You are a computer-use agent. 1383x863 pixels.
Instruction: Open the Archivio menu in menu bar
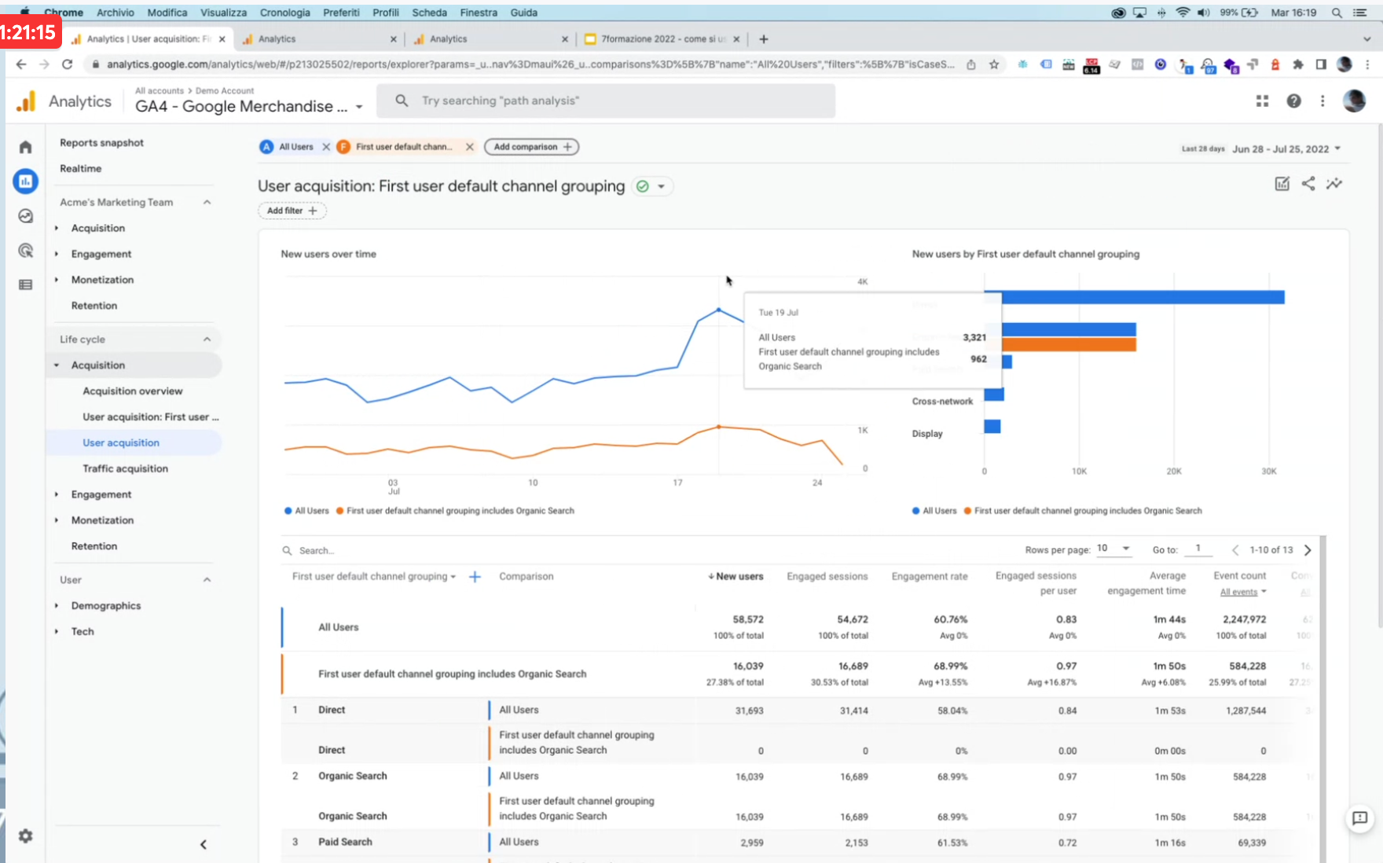coord(115,13)
